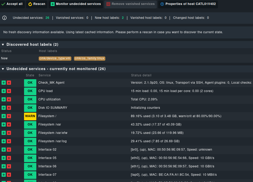Image resolution: width=253 pixels, height=182 pixels.
Task: Click red X icon for Filesystem /var
Action: pos(9,124)
